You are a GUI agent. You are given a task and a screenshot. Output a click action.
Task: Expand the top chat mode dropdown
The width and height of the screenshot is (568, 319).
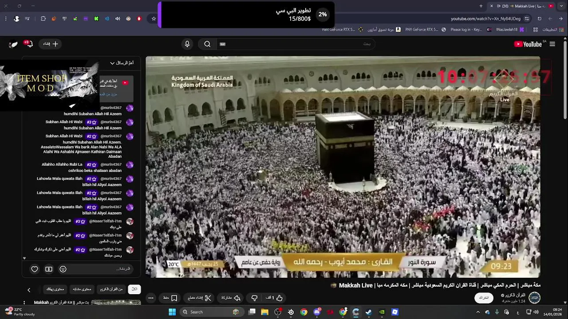tap(122, 63)
